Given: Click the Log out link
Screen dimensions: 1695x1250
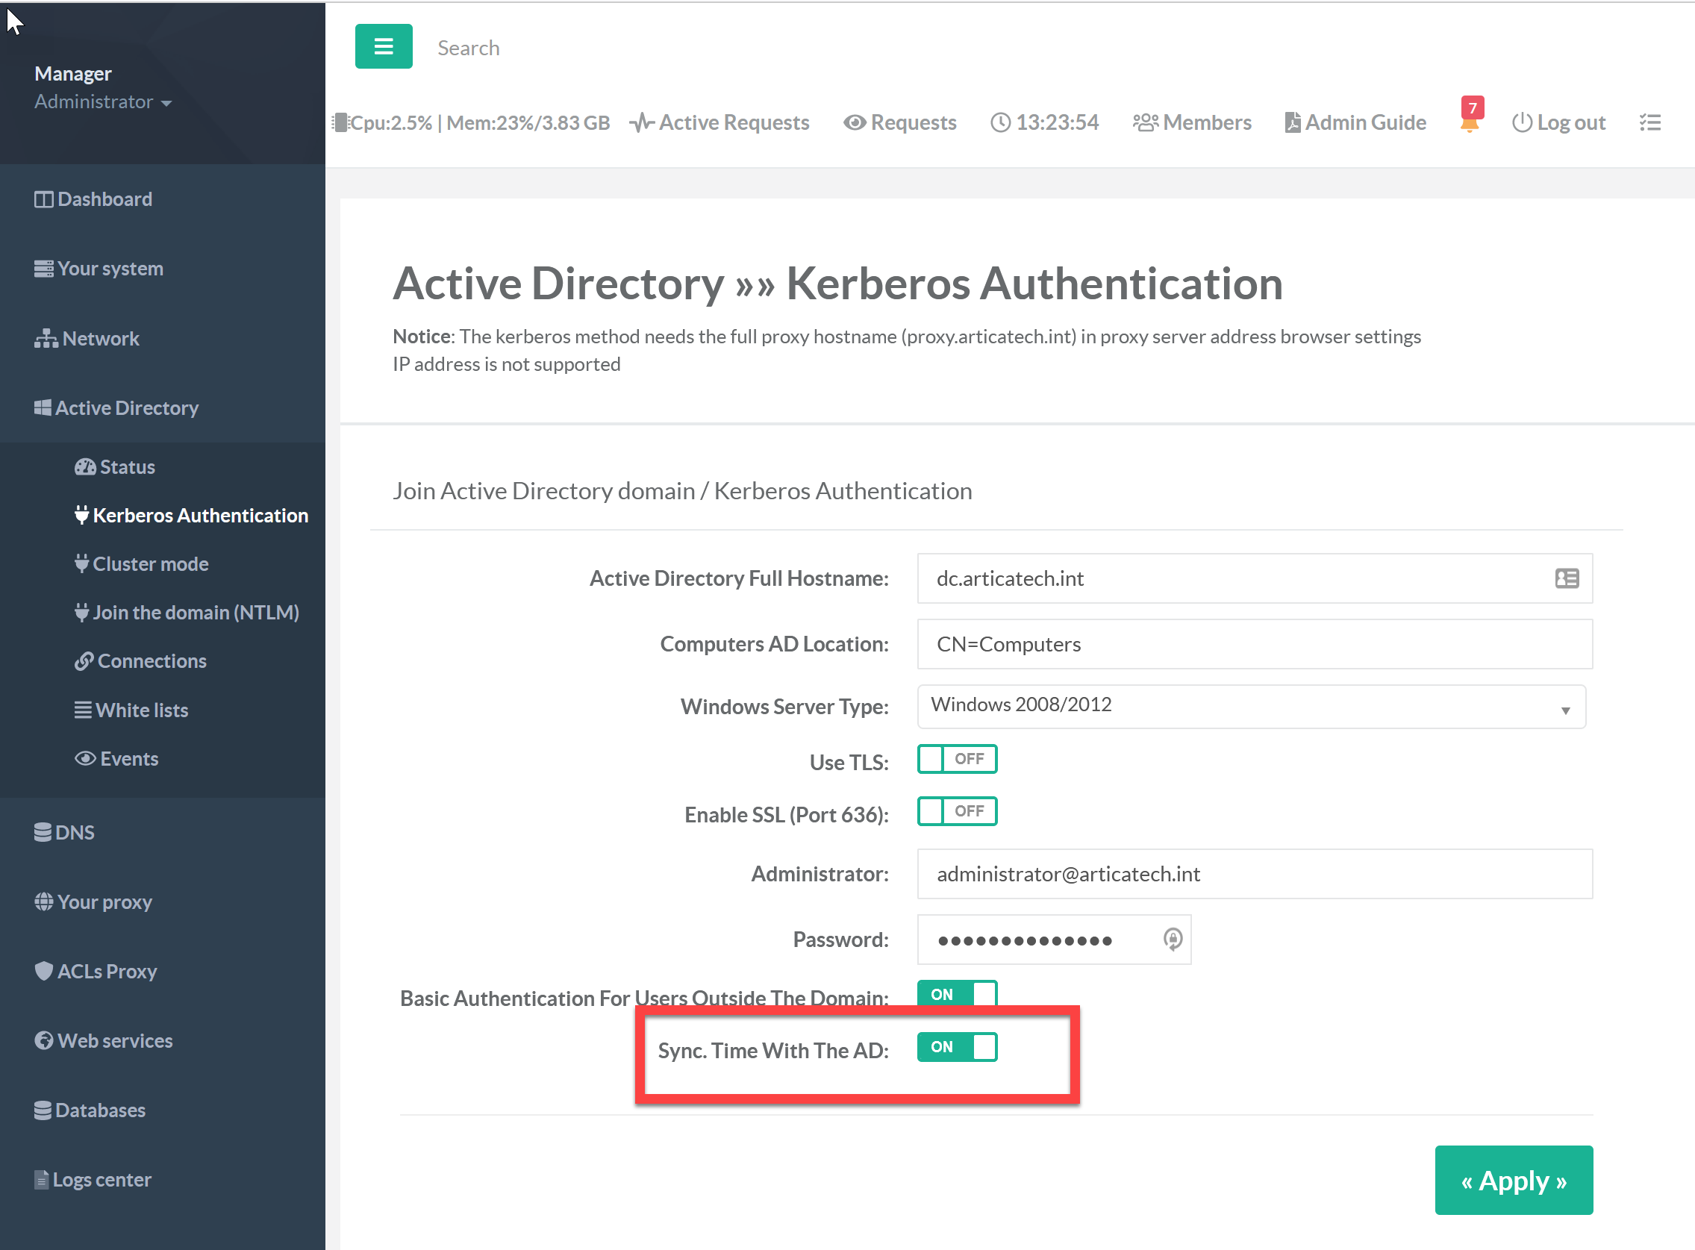Looking at the screenshot, I should [x=1559, y=122].
